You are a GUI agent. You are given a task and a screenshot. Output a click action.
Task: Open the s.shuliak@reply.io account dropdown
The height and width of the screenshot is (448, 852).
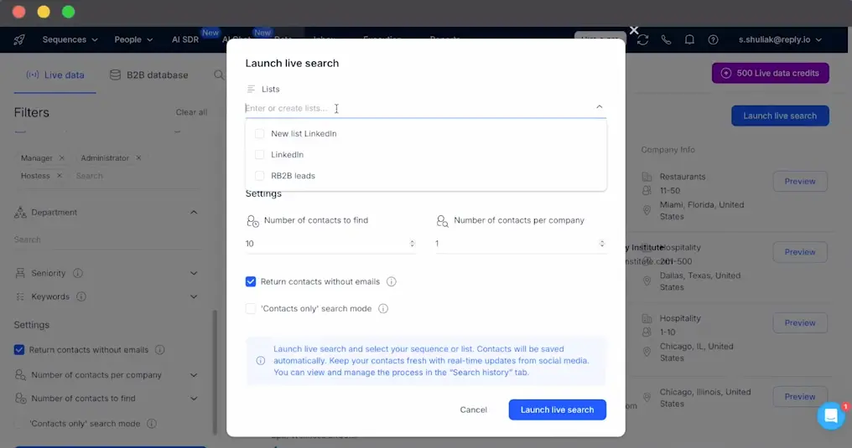[x=780, y=39]
